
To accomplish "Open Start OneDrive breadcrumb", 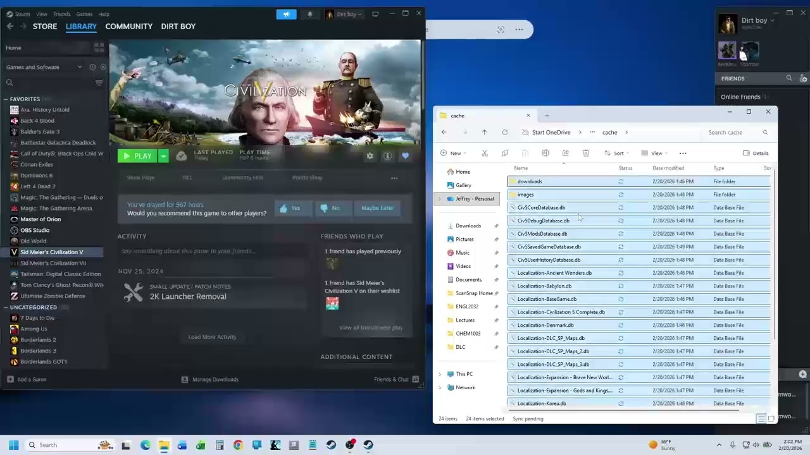I will (551, 132).
